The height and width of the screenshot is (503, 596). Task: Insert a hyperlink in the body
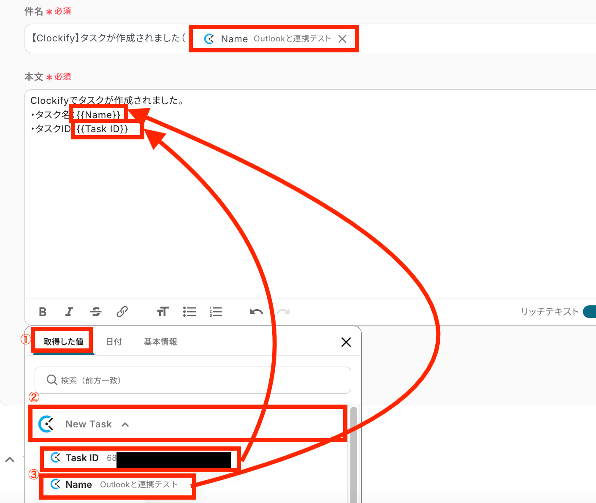pyautogui.click(x=122, y=312)
